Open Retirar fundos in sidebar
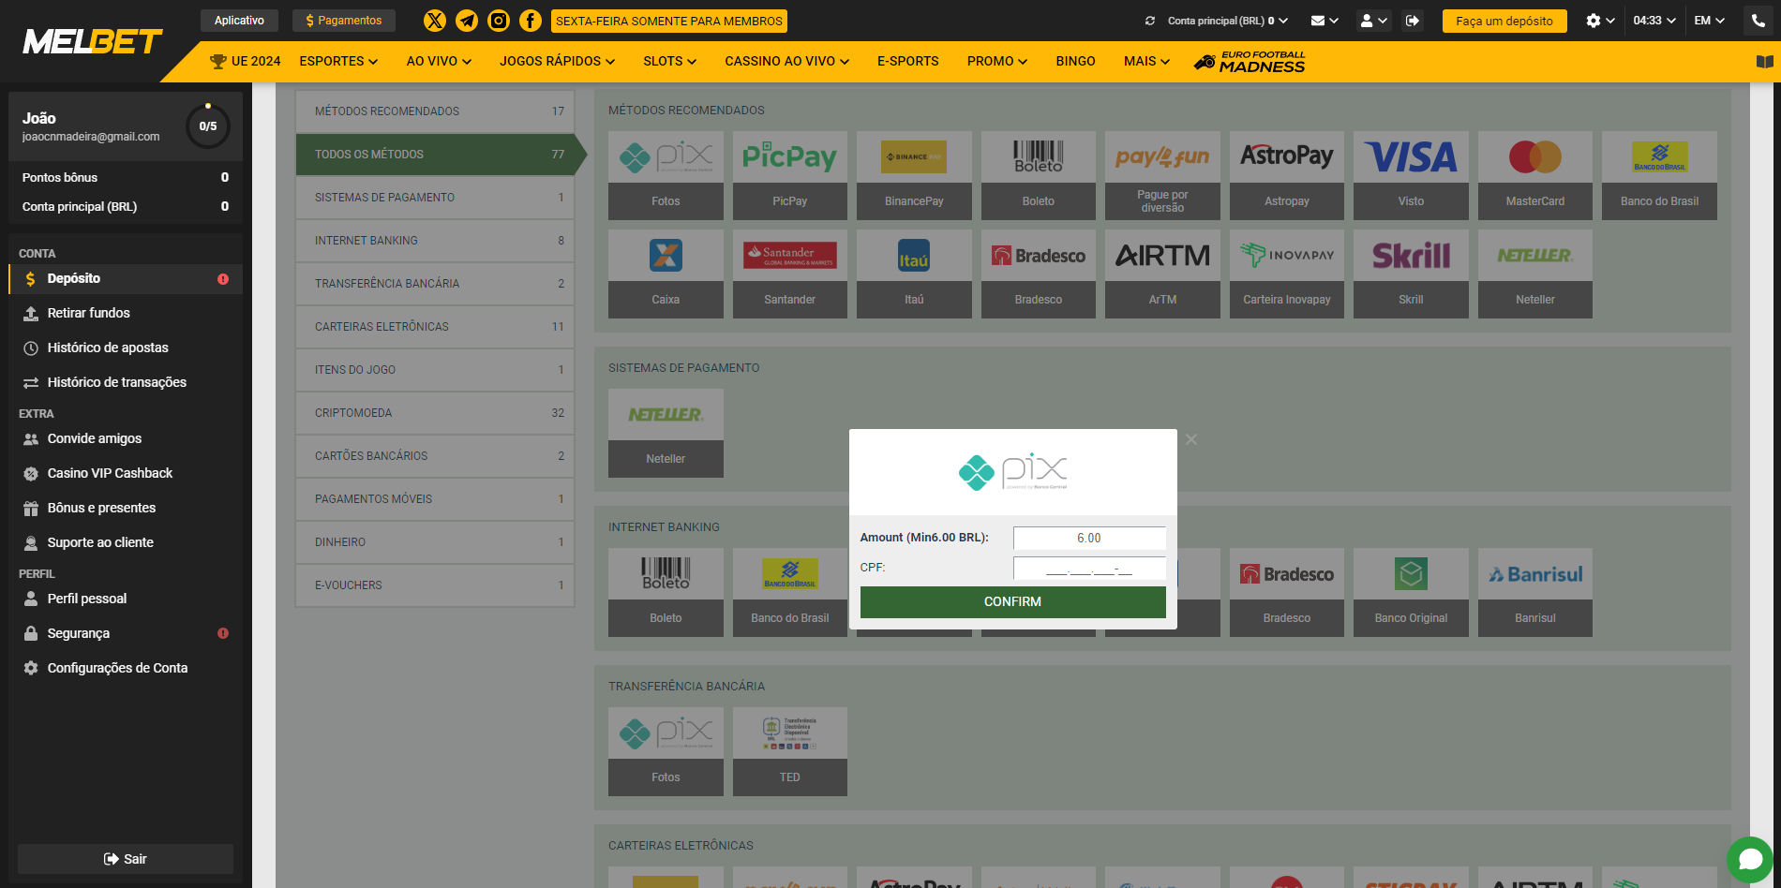 point(126,313)
